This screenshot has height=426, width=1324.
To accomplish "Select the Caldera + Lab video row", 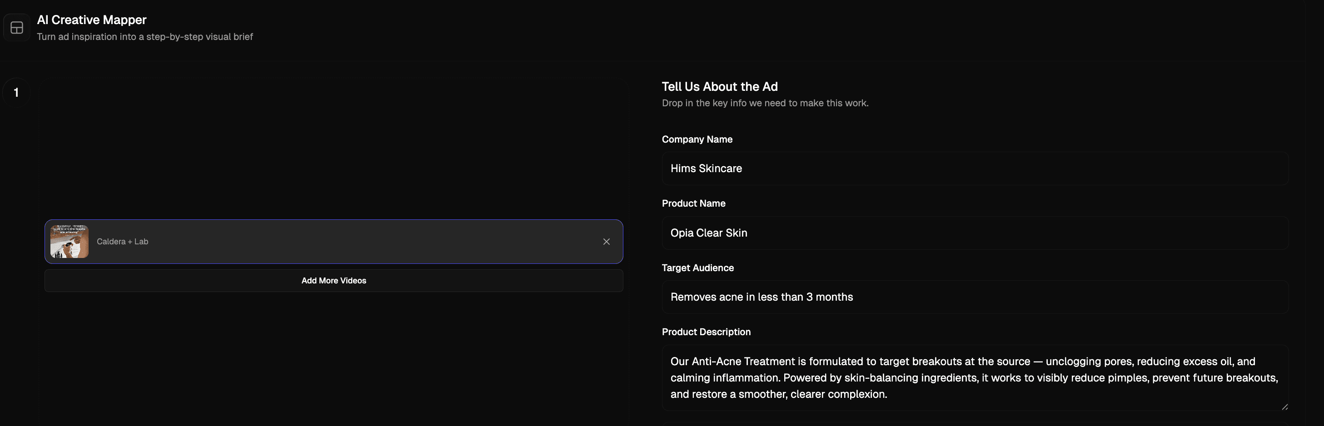I will 333,242.
